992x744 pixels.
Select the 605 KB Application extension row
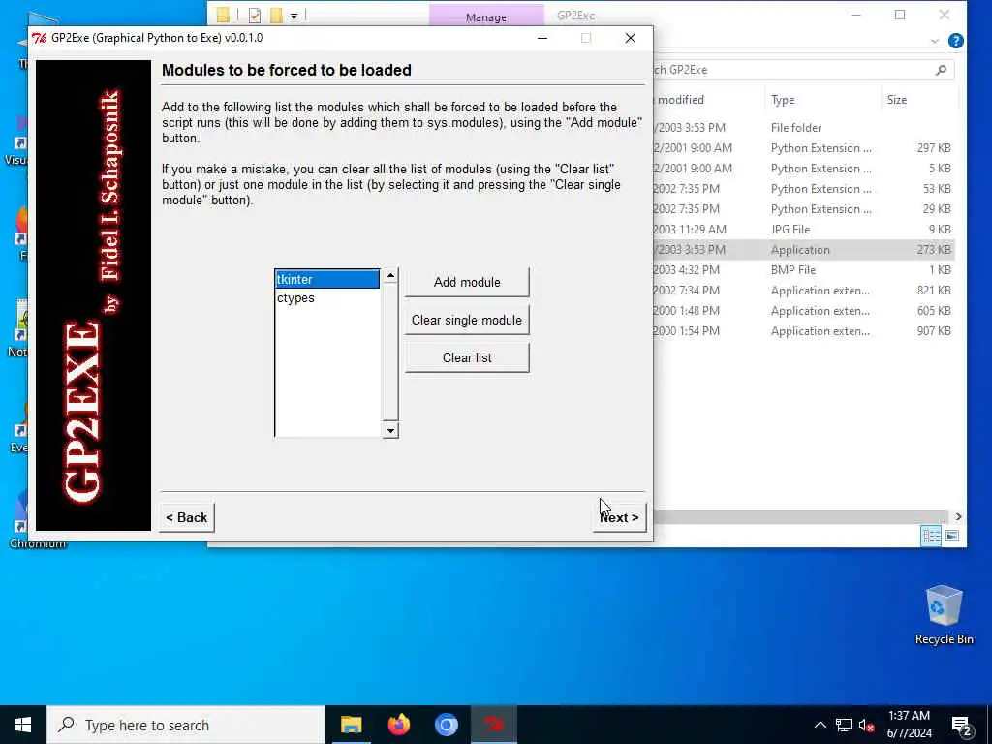803,311
